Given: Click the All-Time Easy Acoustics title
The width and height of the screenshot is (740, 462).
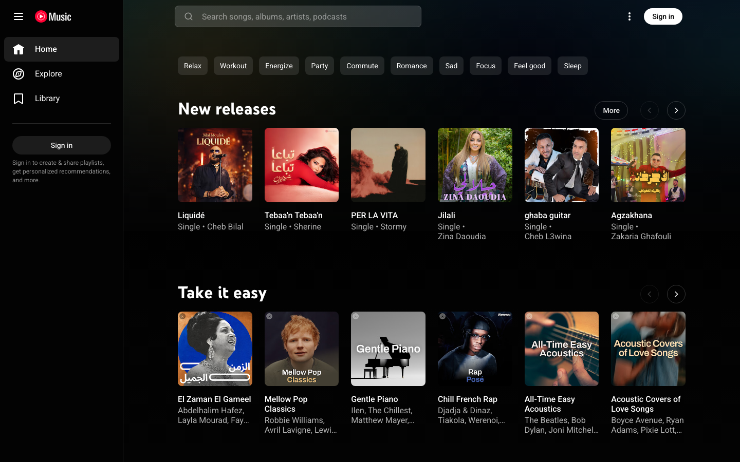Looking at the screenshot, I should (x=549, y=404).
